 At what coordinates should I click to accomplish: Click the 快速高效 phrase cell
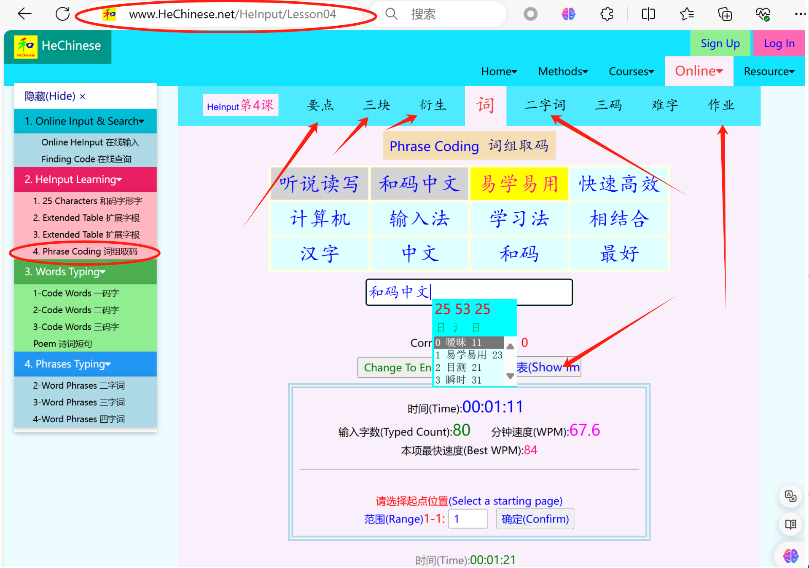pos(619,184)
